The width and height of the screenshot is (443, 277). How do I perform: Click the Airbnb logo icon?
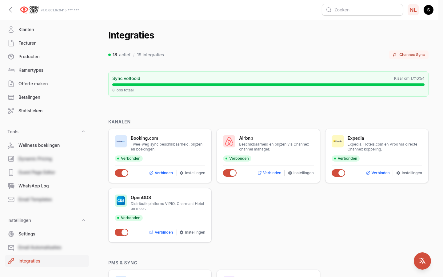point(229,141)
